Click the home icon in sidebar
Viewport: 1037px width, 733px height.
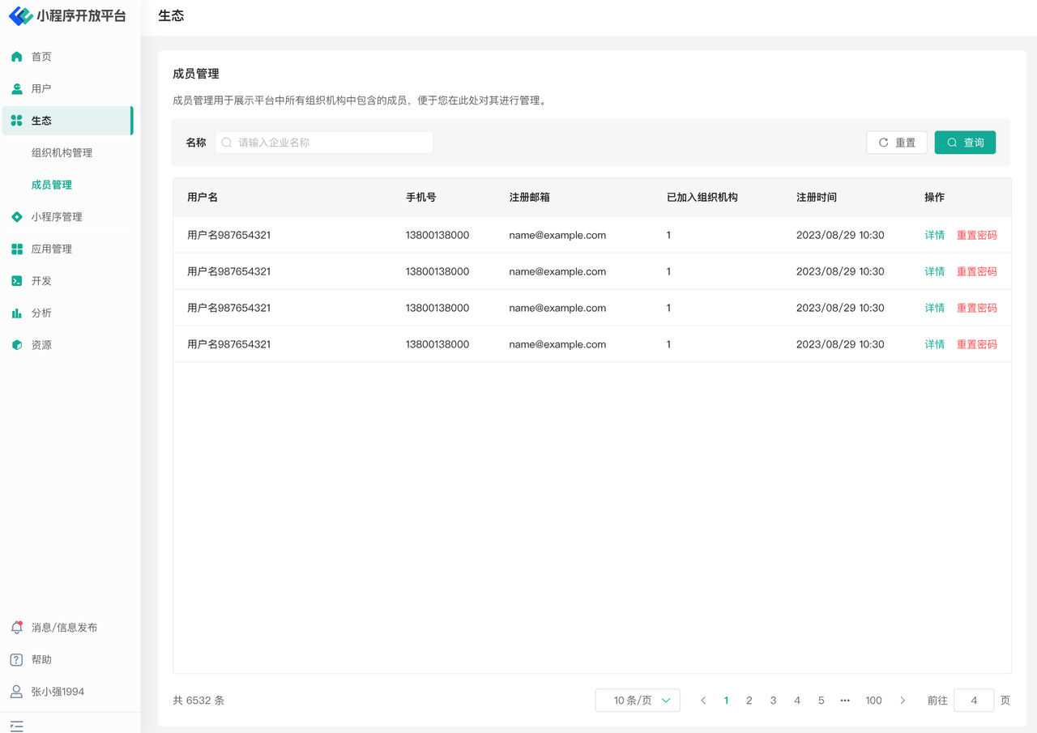17,57
